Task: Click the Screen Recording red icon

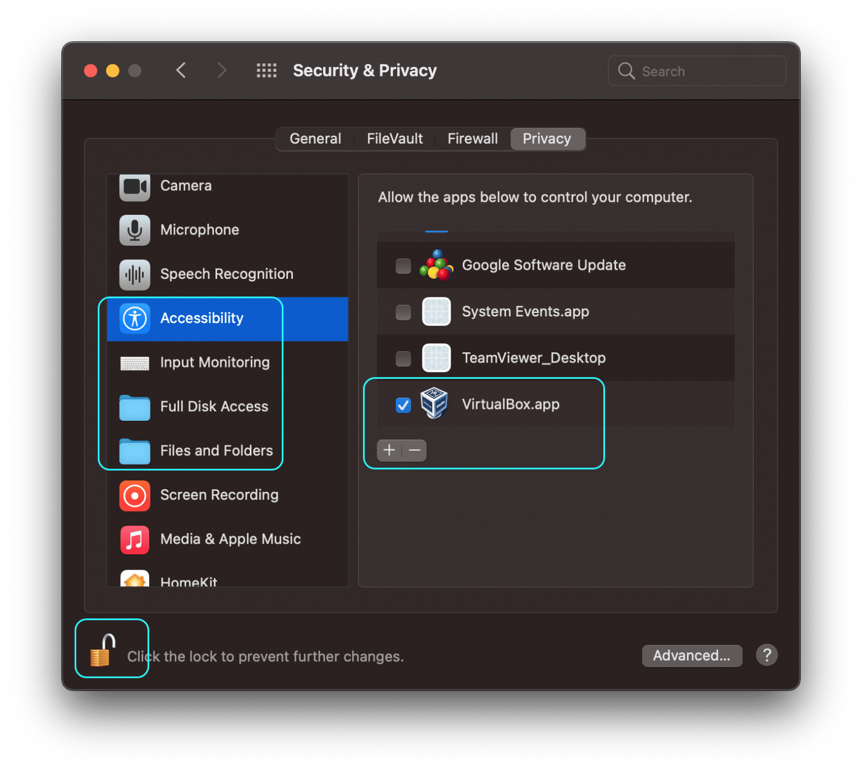Action: [135, 495]
